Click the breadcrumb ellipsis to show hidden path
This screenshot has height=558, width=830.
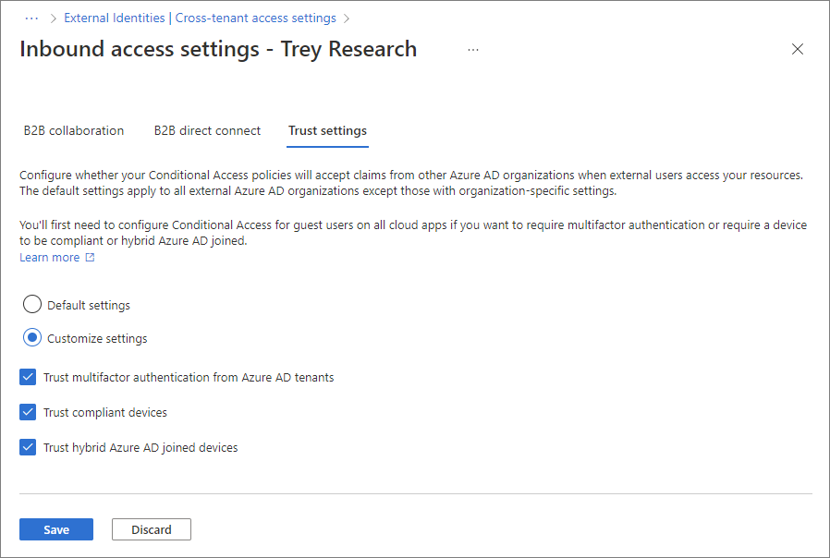click(32, 18)
